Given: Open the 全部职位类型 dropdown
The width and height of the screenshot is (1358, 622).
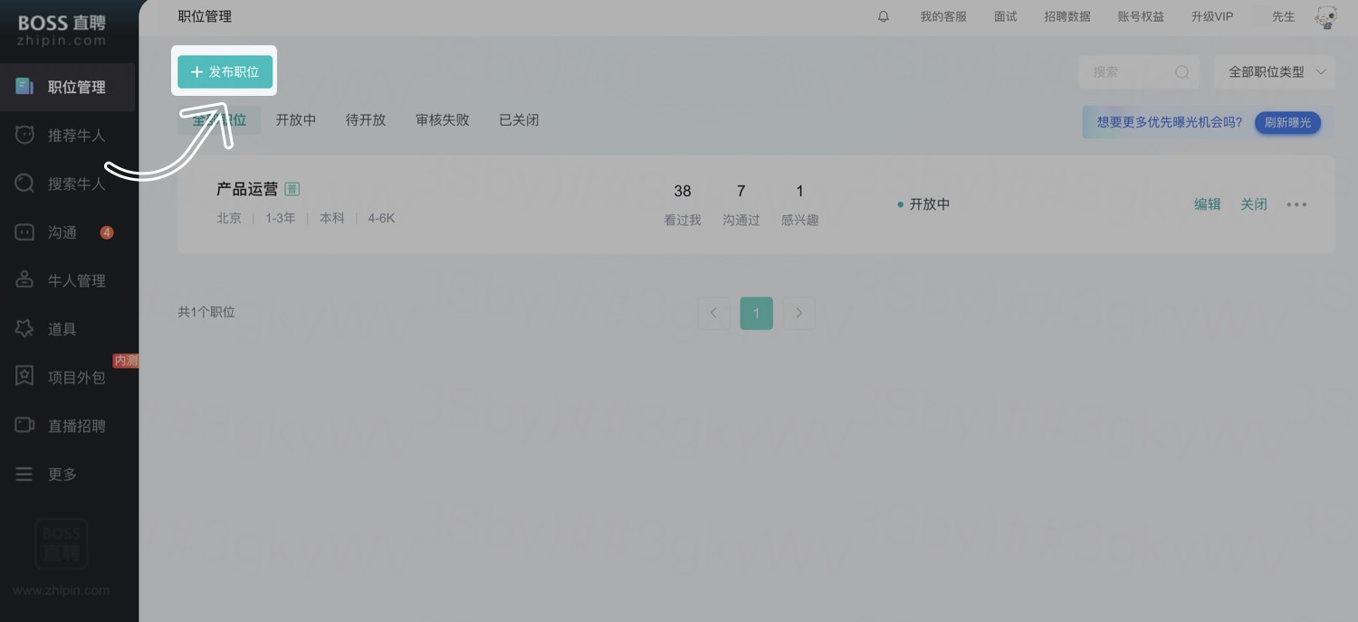Looking at the screenshot, I should coord(1274,71).
